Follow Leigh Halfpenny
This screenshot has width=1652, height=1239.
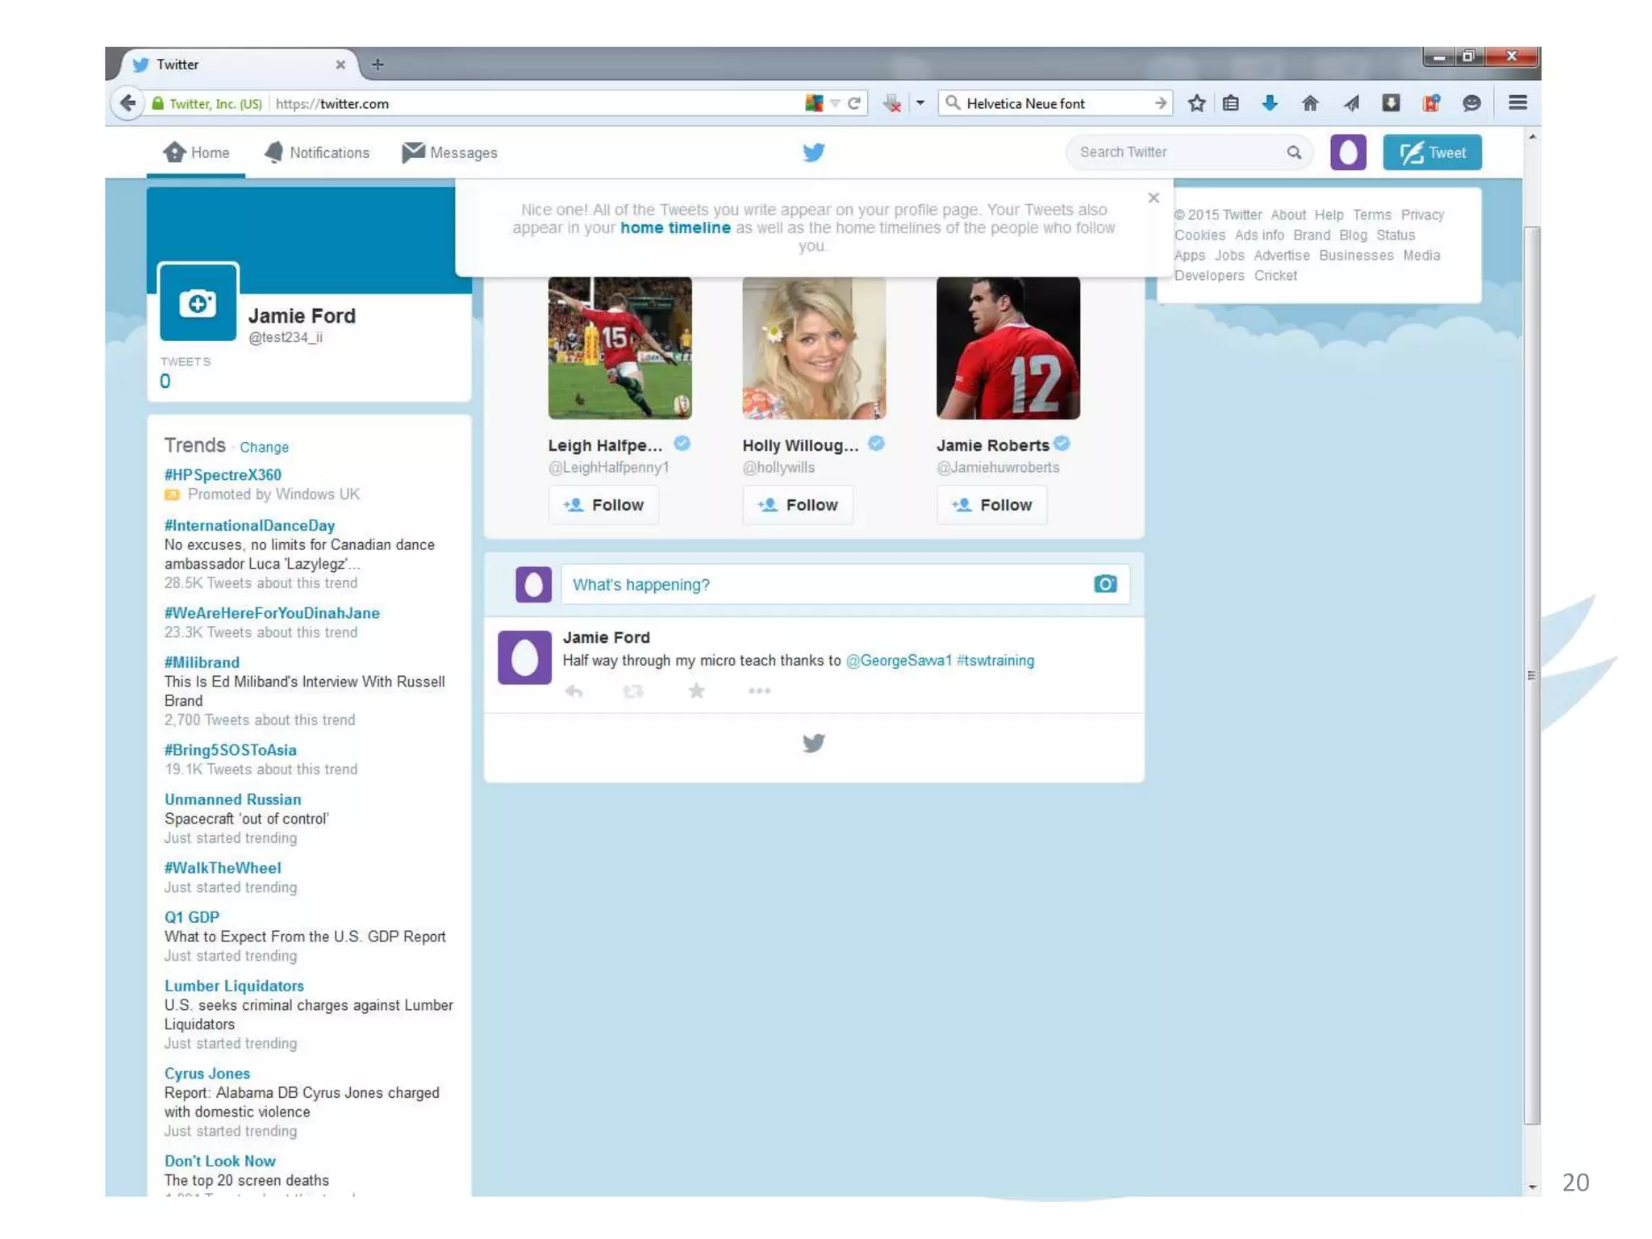click(603, 505)
